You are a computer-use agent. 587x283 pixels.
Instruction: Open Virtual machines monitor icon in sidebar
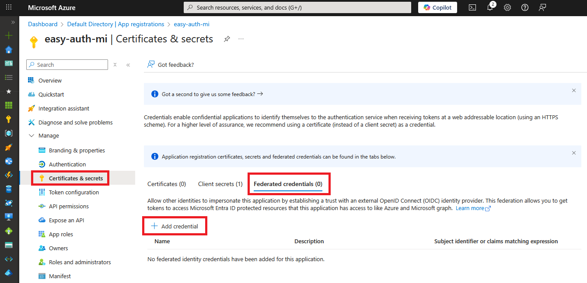9,217
